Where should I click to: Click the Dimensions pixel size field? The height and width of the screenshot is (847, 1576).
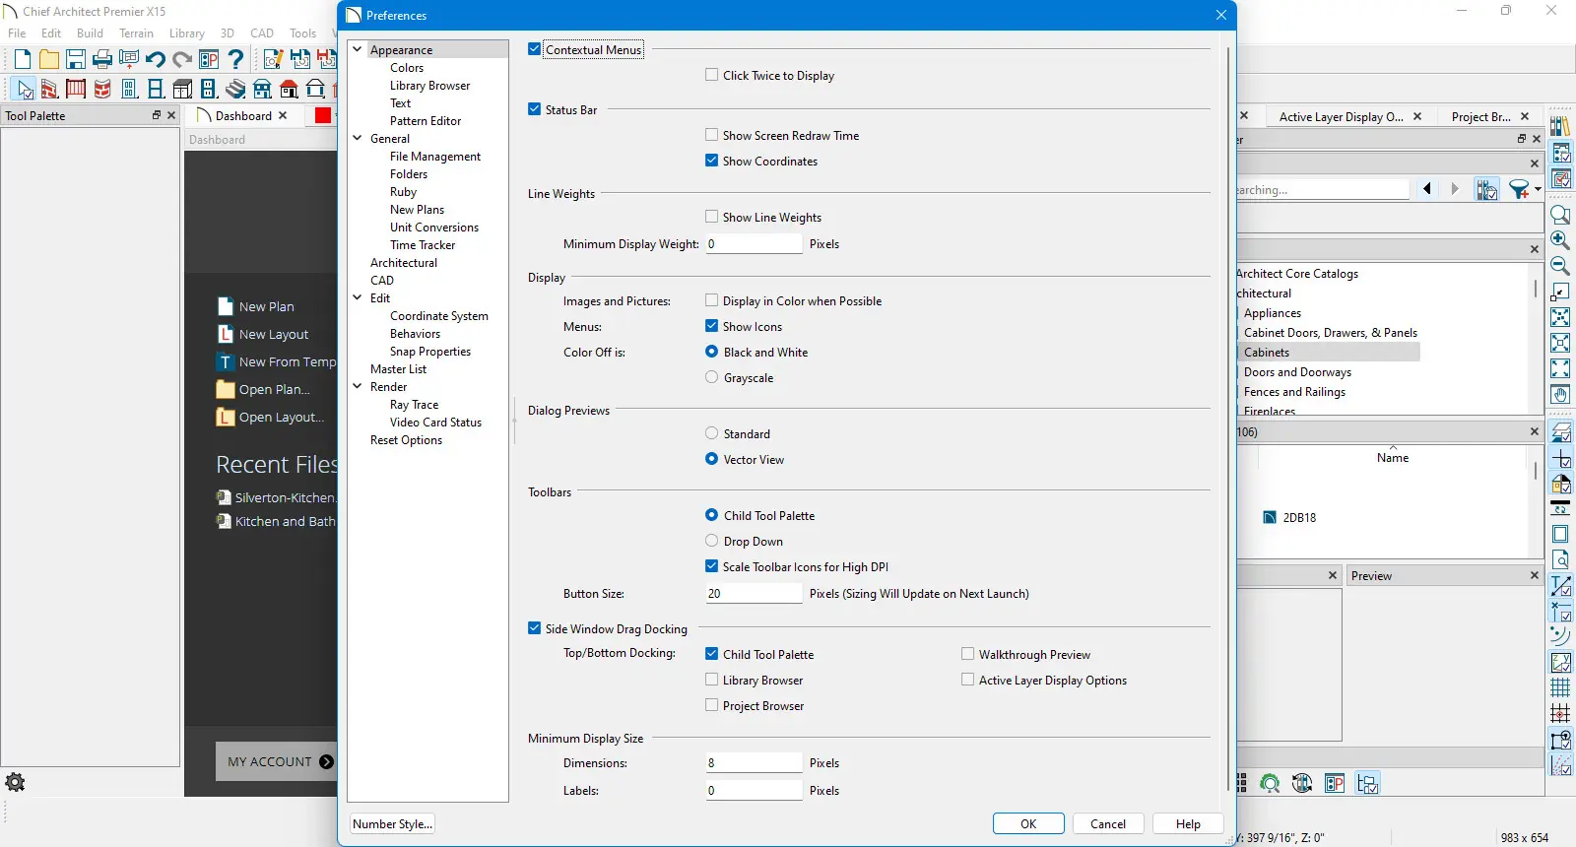pyautogui.click(x=755, y=763)
